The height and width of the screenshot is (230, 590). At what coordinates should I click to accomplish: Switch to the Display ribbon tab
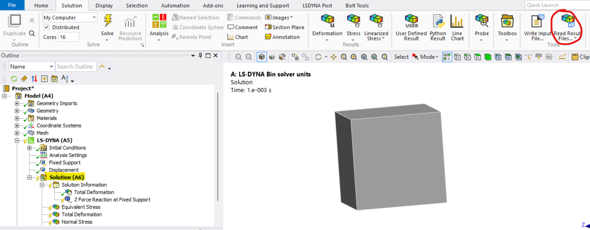[104, 6]
